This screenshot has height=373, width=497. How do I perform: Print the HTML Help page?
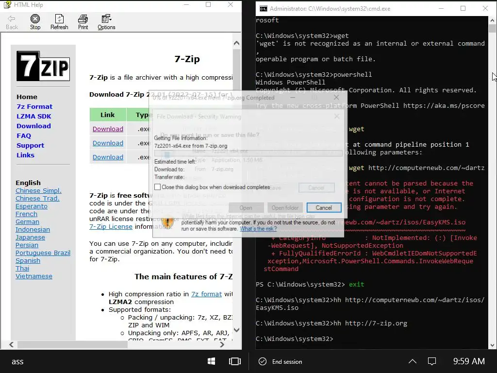coord(83,22)
